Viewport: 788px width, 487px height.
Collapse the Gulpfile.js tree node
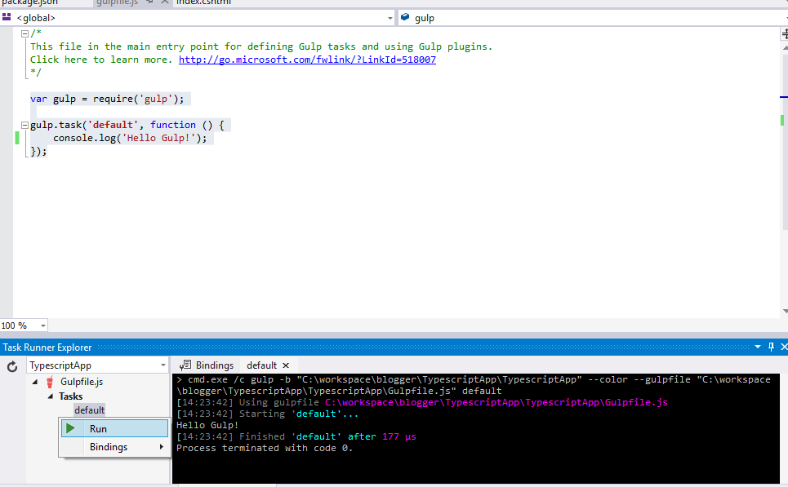click(x=35, y=382)
